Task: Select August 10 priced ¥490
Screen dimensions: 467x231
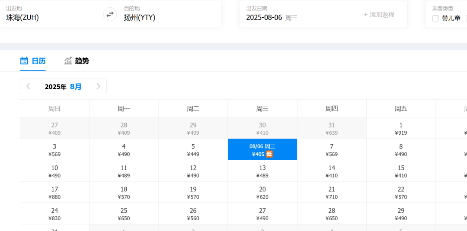Action: point(54,171)
